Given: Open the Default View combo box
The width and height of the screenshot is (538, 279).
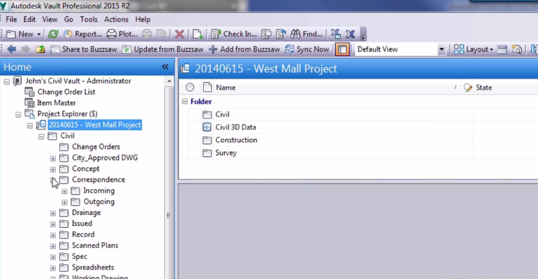Looking at the screenshot, I should (x=400, y=49).
